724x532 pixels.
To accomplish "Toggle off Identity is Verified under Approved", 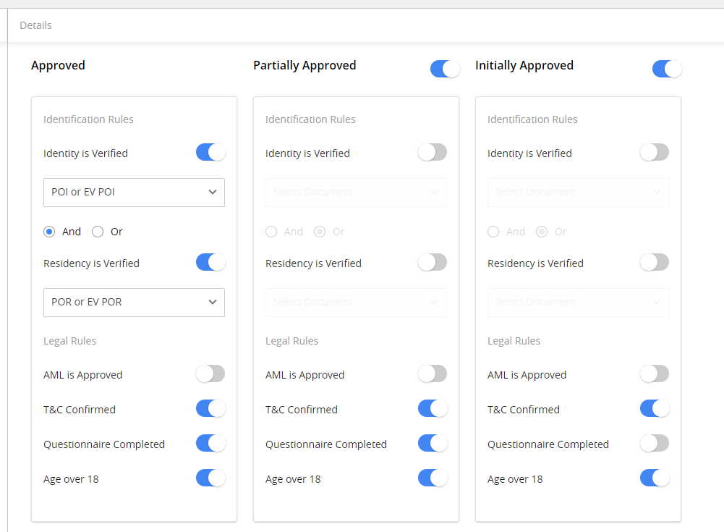I will [x=210, y=153].
